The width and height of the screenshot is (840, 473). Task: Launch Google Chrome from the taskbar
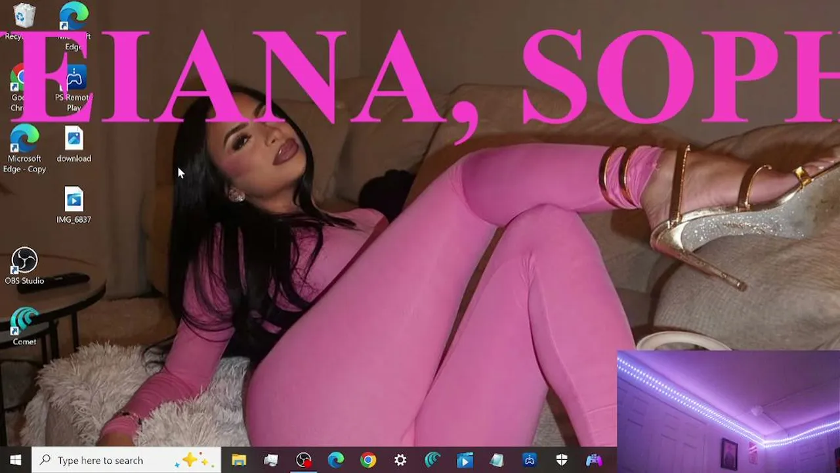[367, 461]
